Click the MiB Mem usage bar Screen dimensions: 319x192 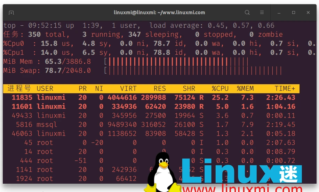click(x=176, y=62)
